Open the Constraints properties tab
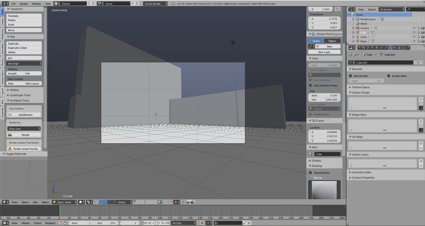The image size is (425, 226). click(381, 48)
